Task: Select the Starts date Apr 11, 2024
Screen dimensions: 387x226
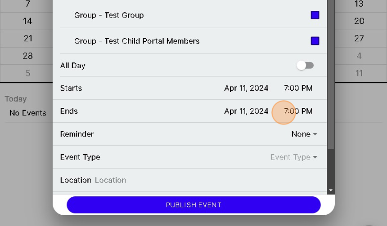Action: pos(246,88)
